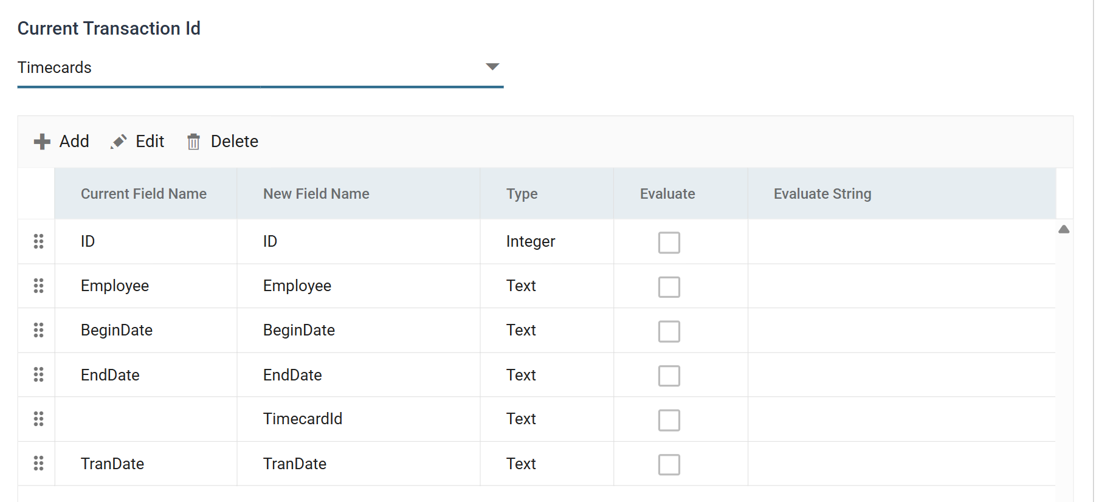Click the Type column header

(x=547, y=194)
